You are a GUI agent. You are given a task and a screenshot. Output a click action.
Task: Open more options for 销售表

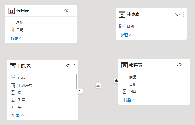(x=186, y=65)
